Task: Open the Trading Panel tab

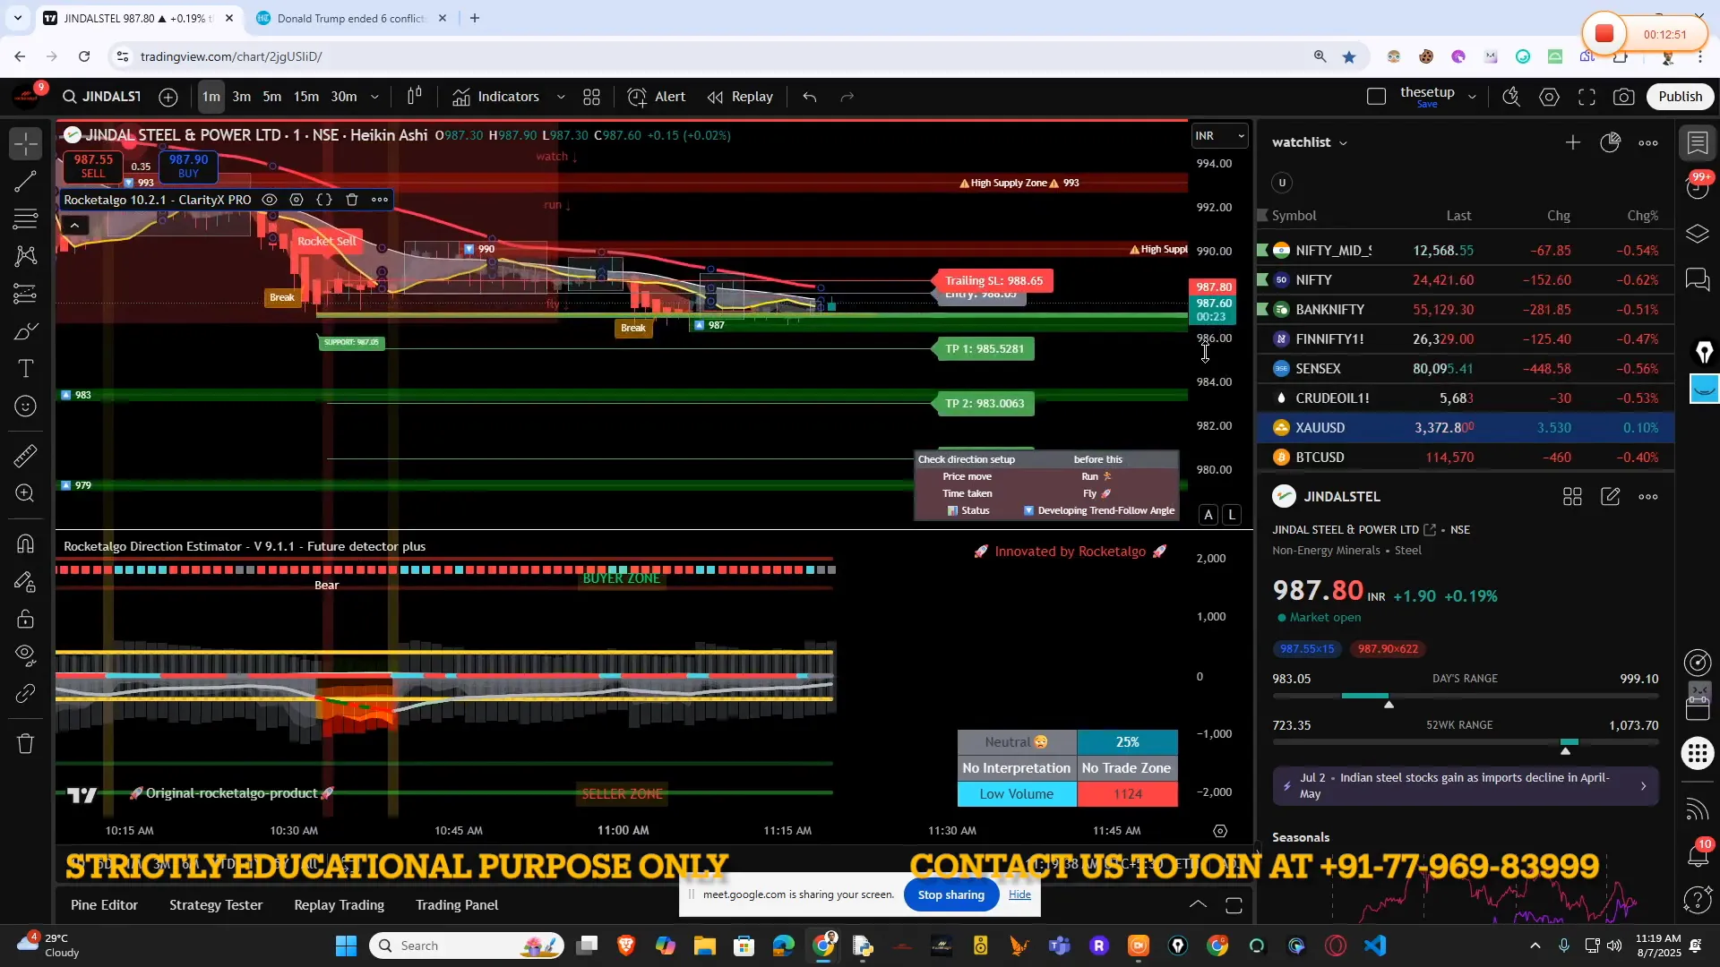Action: coord(457,905)
